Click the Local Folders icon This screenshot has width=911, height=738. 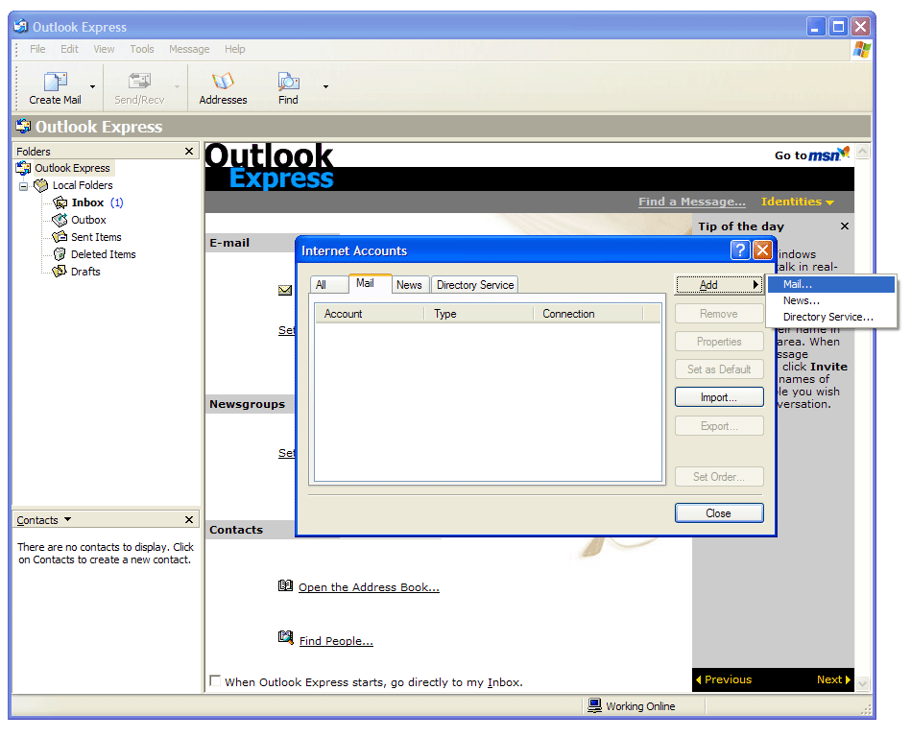coord(40,186)
